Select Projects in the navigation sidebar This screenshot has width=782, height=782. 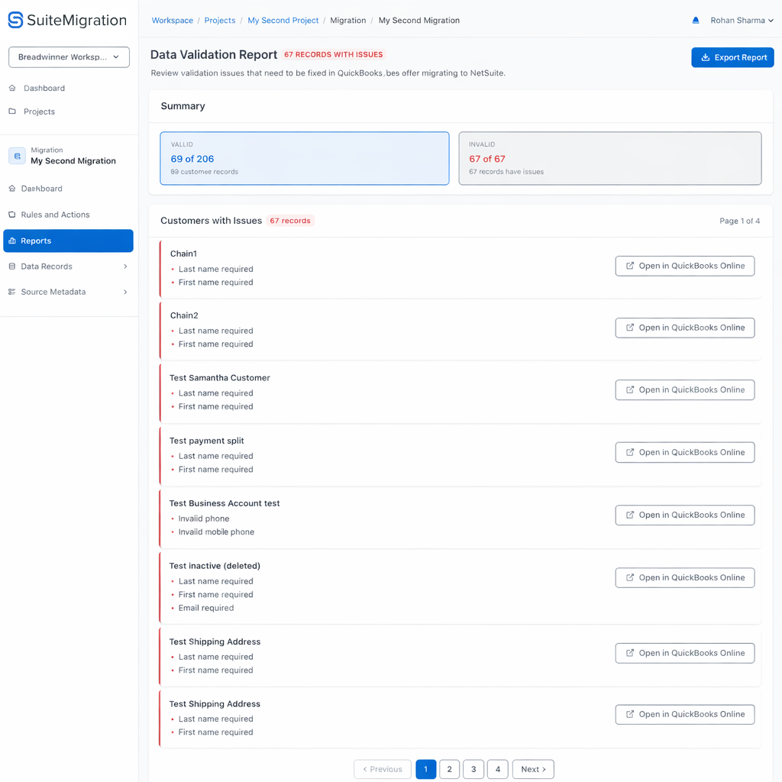(45, 111)
